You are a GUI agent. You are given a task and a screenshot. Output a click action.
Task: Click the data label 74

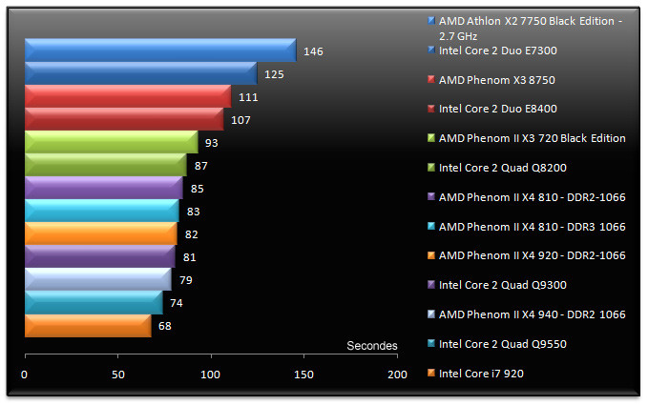pyautogui.click(x=176, y=303)
